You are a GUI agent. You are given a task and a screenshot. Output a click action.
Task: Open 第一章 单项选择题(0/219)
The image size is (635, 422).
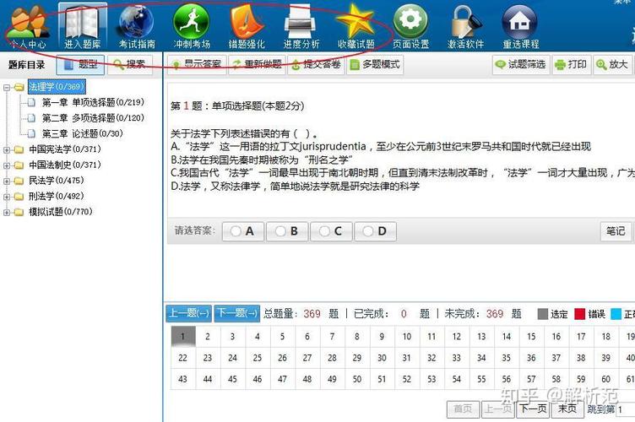[x=93, y=102]
